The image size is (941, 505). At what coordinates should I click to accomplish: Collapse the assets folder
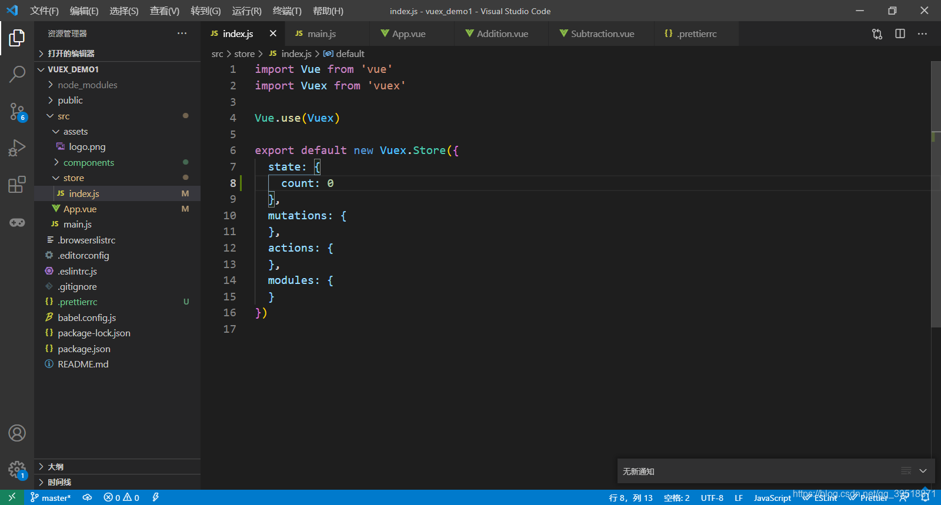[117, 131]
